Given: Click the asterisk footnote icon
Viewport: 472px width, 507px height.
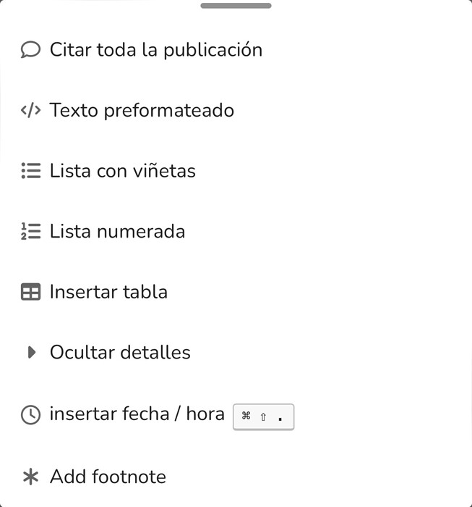Looking at the screenshot, I should 30,477.
